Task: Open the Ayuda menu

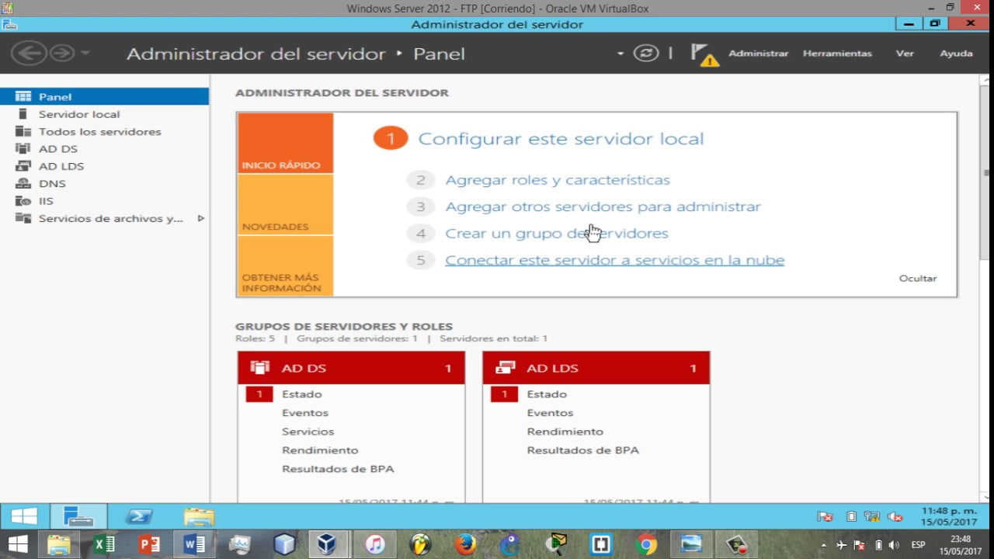Action: click(956, 54)
